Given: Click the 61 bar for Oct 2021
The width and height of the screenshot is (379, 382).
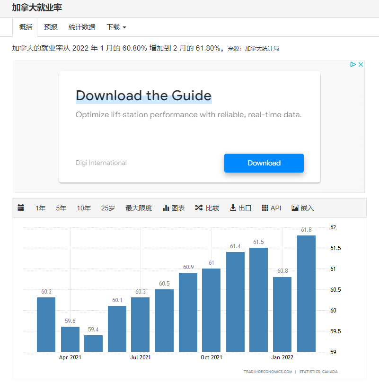Looking at the screenshot, I should point(211,310).
